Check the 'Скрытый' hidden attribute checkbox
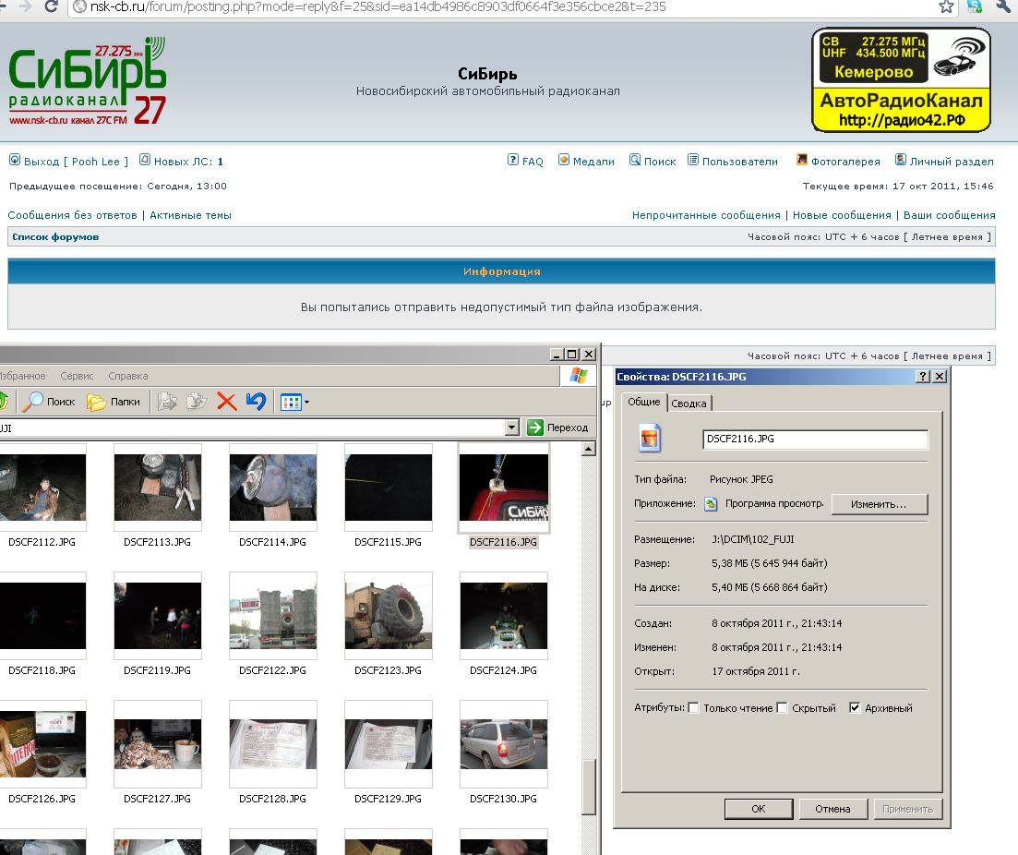Screen dimensions: 1018x855 pyautogui.click(x=782, y=708)
